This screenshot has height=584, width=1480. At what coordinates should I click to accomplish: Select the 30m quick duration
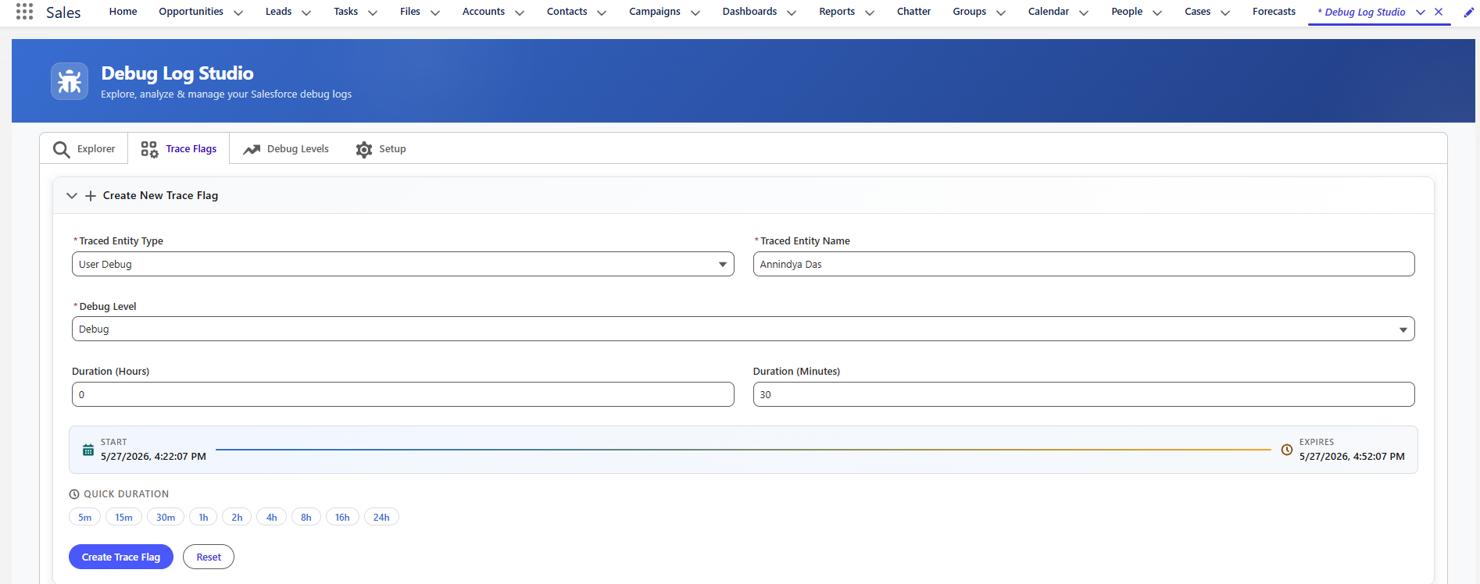[166, 517]
